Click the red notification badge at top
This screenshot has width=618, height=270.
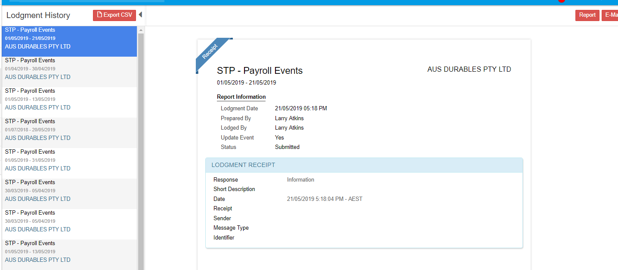(x=561, y=1)
